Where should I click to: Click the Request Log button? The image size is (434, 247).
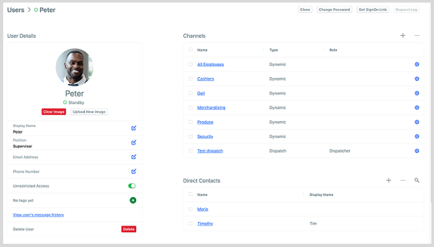[x=406, y=10]
